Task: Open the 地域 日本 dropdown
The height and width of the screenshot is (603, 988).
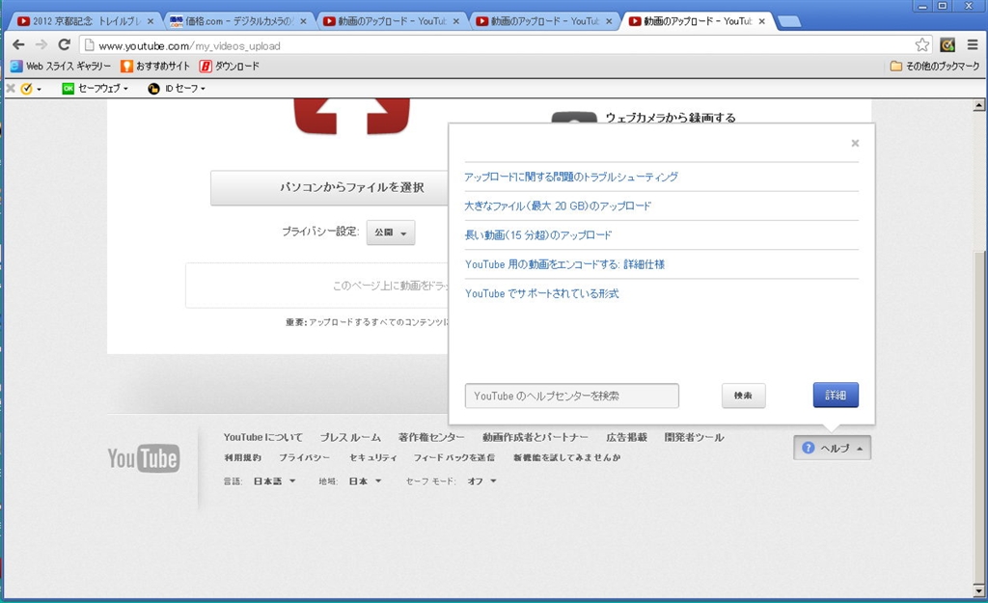Action: click(x=366, y=481)
